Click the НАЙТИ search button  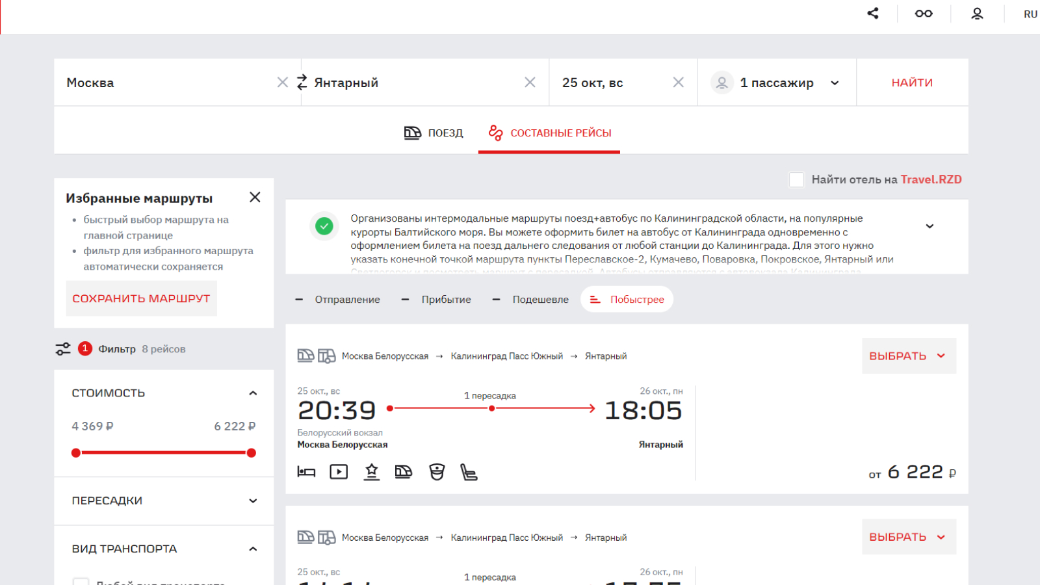point(912,83)
